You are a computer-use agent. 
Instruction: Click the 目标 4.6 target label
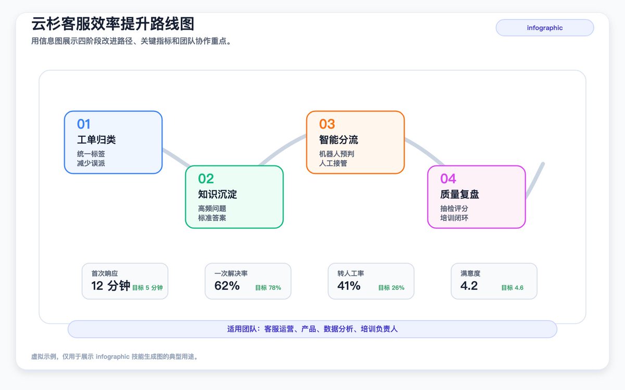[x=512, y=288]
